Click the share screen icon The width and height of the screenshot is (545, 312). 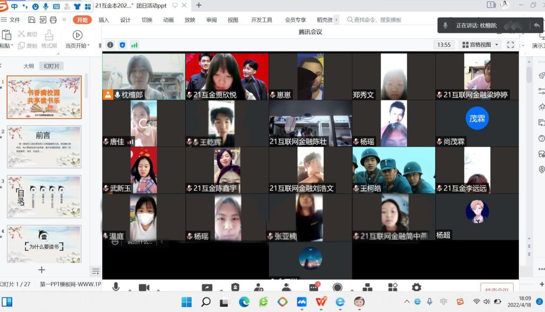(207, 287)
